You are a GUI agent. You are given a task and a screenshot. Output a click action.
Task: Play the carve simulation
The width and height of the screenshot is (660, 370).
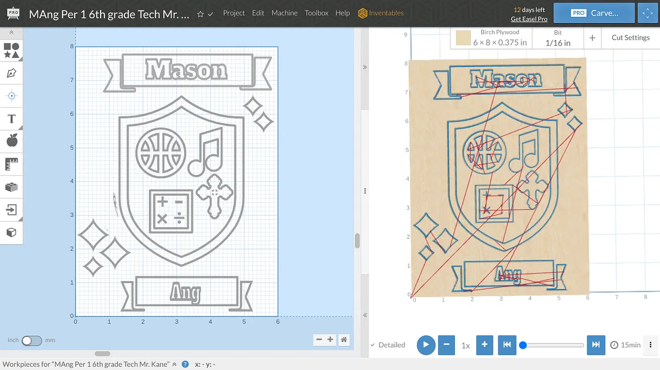click(x=426, y=345)
